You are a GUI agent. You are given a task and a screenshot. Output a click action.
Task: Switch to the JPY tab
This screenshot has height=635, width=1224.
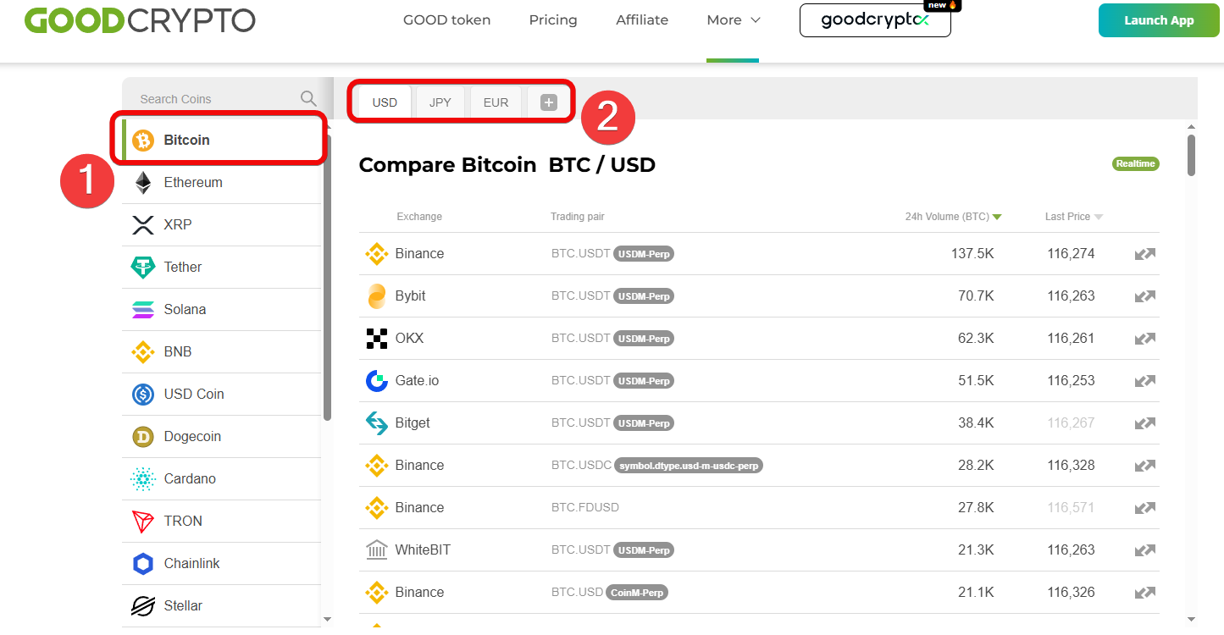440,102
